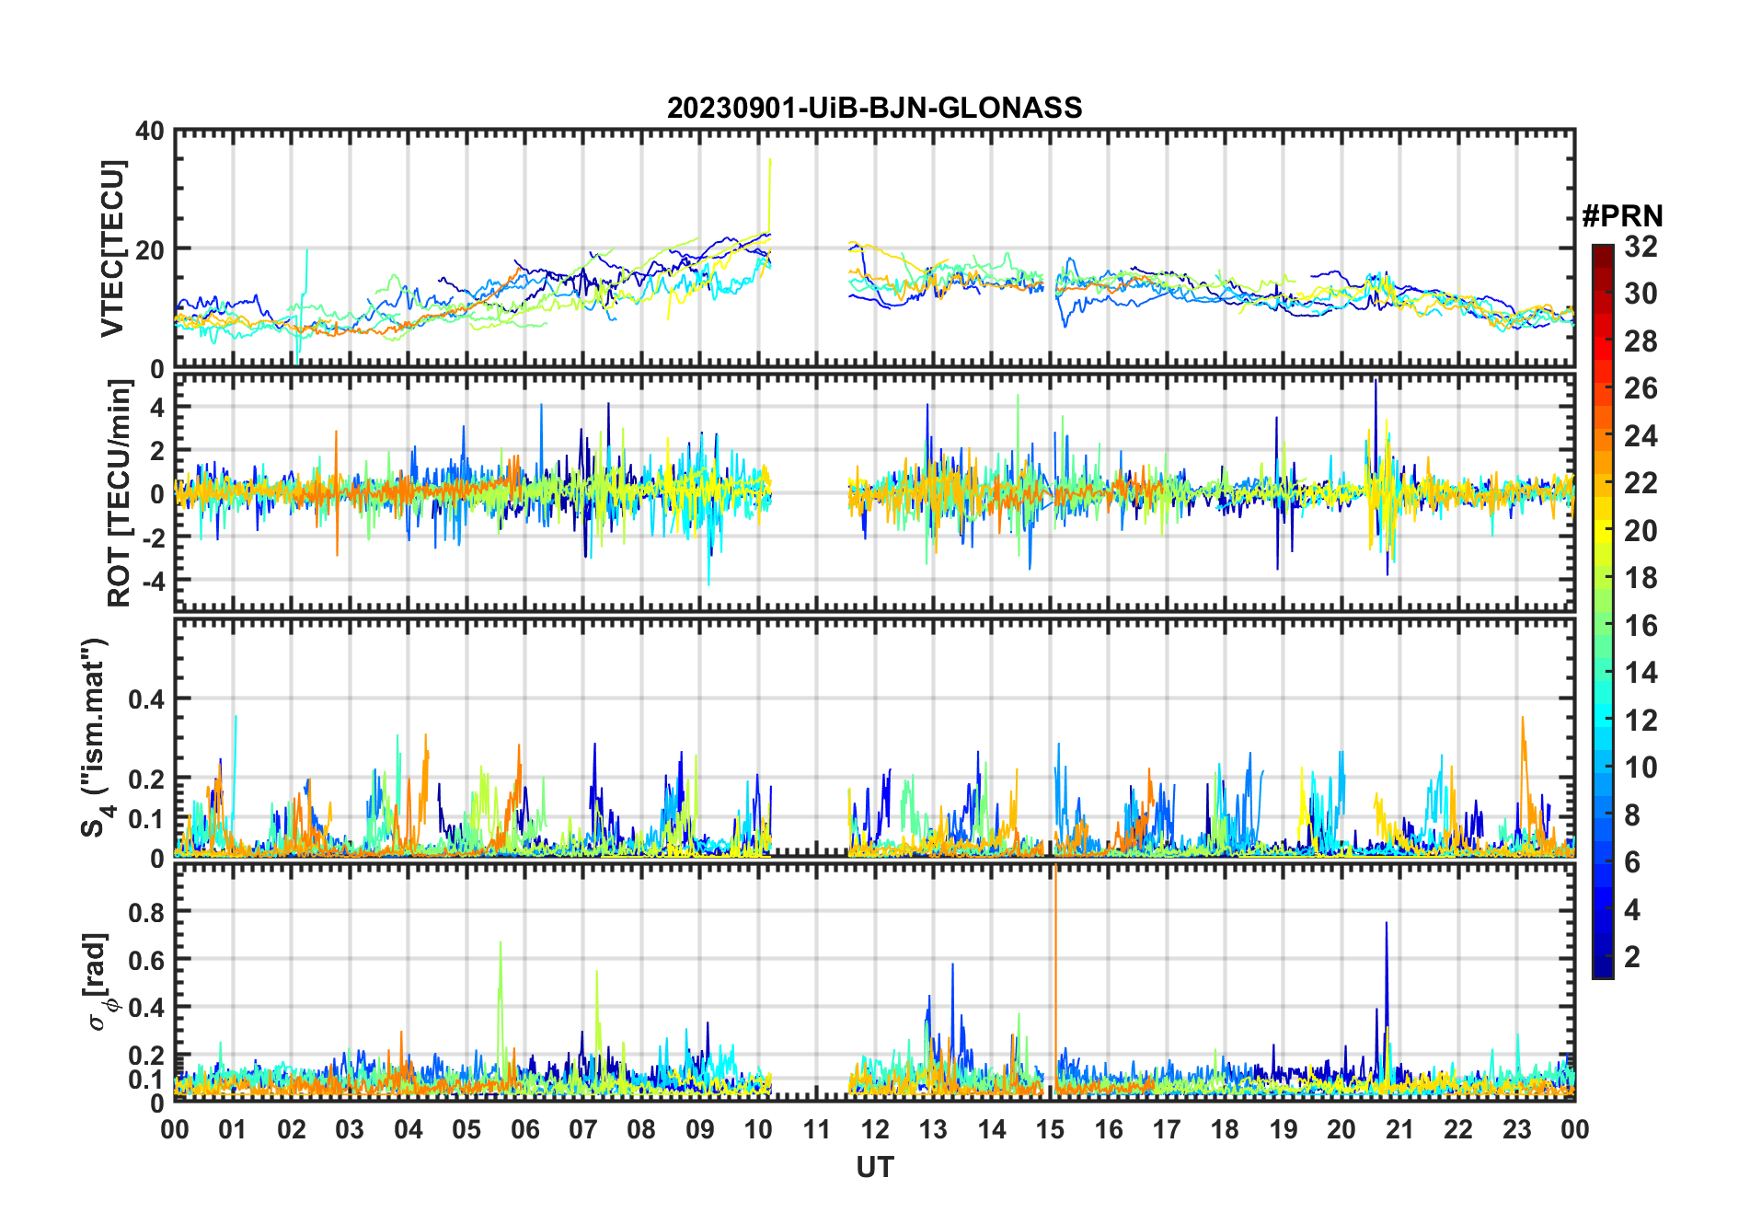Click the 06 hour tick label on UT axis
Viewport: 1750px width, 1224px height.
(524, 1129)
